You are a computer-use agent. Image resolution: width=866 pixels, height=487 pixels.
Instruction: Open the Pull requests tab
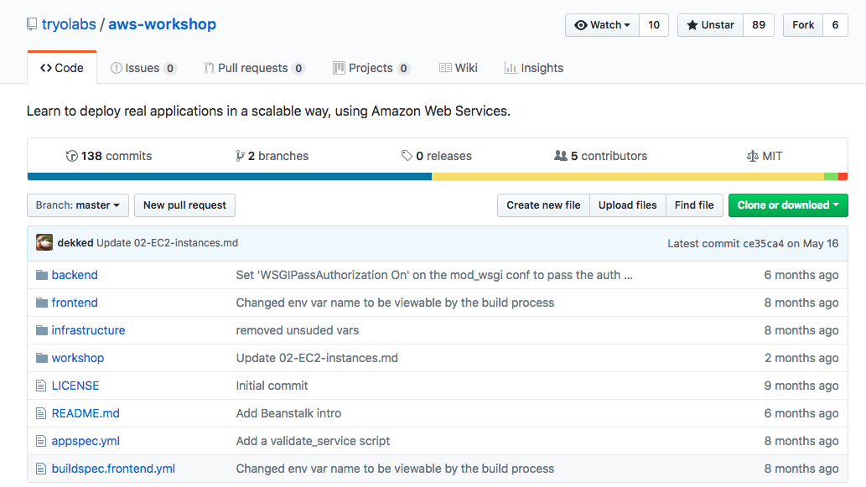pyautogui.click(x=254, y=68)
